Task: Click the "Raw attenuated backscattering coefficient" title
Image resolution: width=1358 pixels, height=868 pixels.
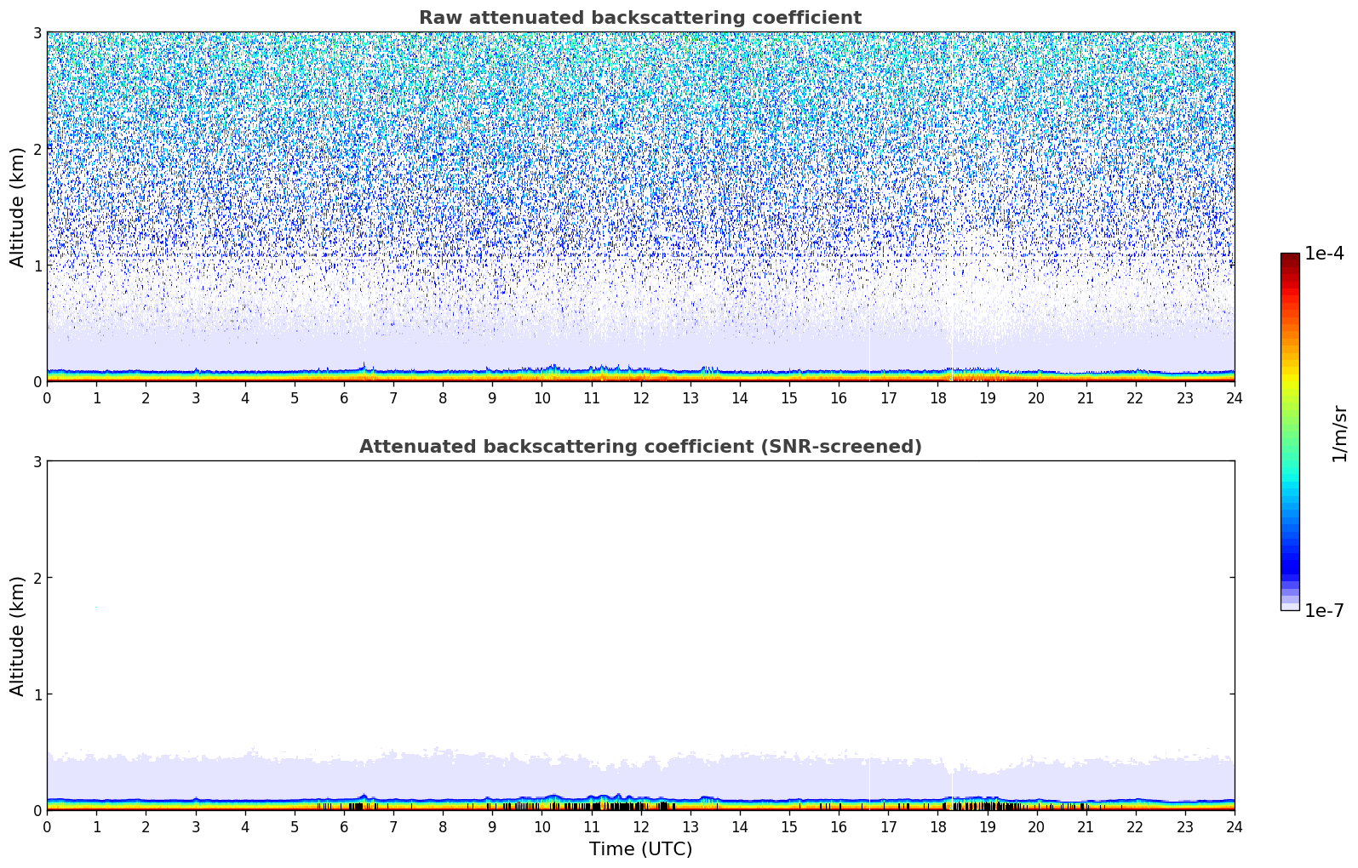Action: tap(639, 18)
